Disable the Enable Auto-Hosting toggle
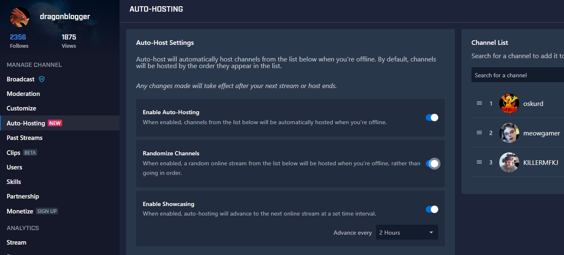The height and width of the screenshot is (255, 564). [432, 118]
